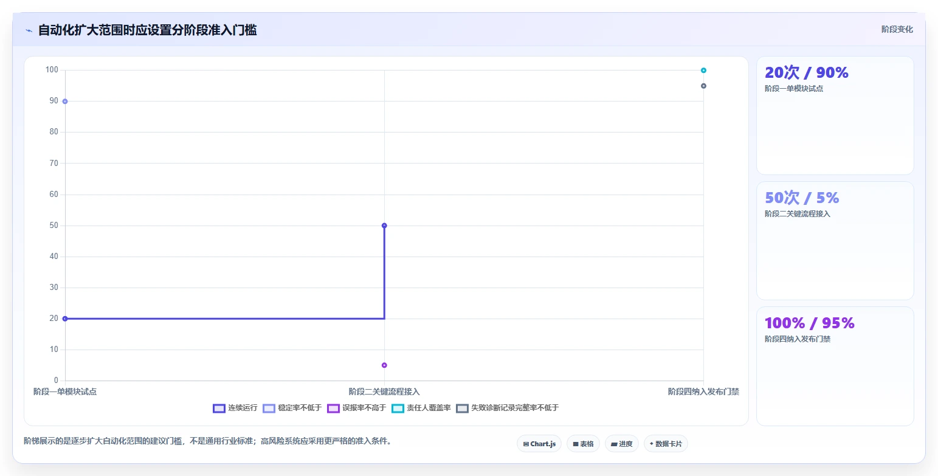
Task: Click the lightning icon beside the title
Action: pyautogui.click(x=29, y=30)
